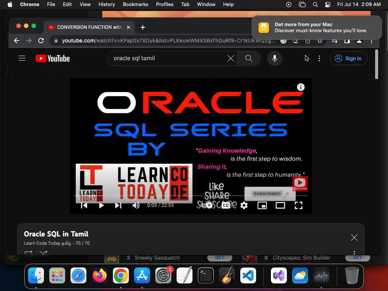Open the Profiles menu
The width and height of the screenshot is (388, 291).
point(164,5)
